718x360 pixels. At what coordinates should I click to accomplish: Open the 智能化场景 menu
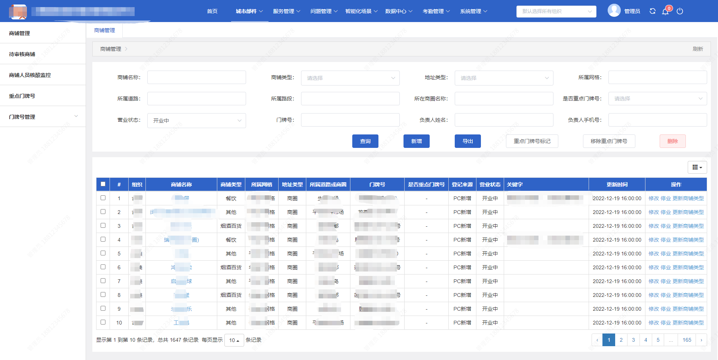361,11
